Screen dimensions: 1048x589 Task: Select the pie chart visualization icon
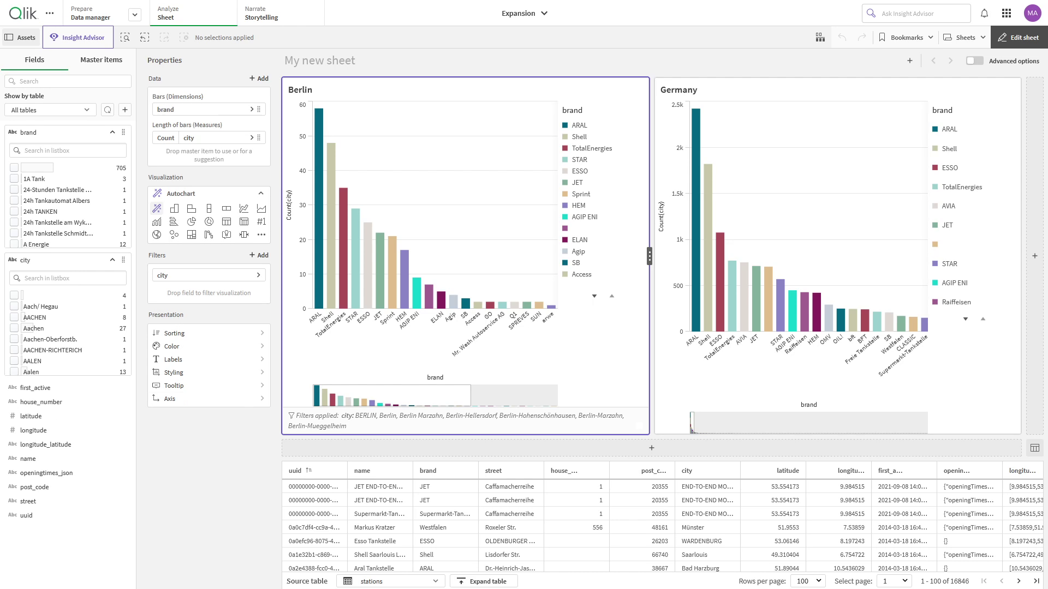192,221
